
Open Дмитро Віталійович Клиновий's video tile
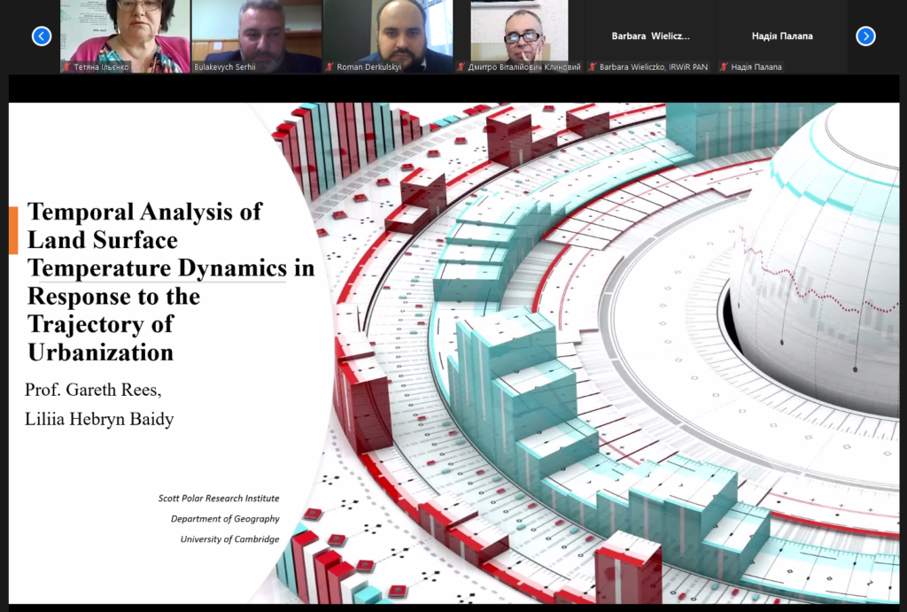518,34
